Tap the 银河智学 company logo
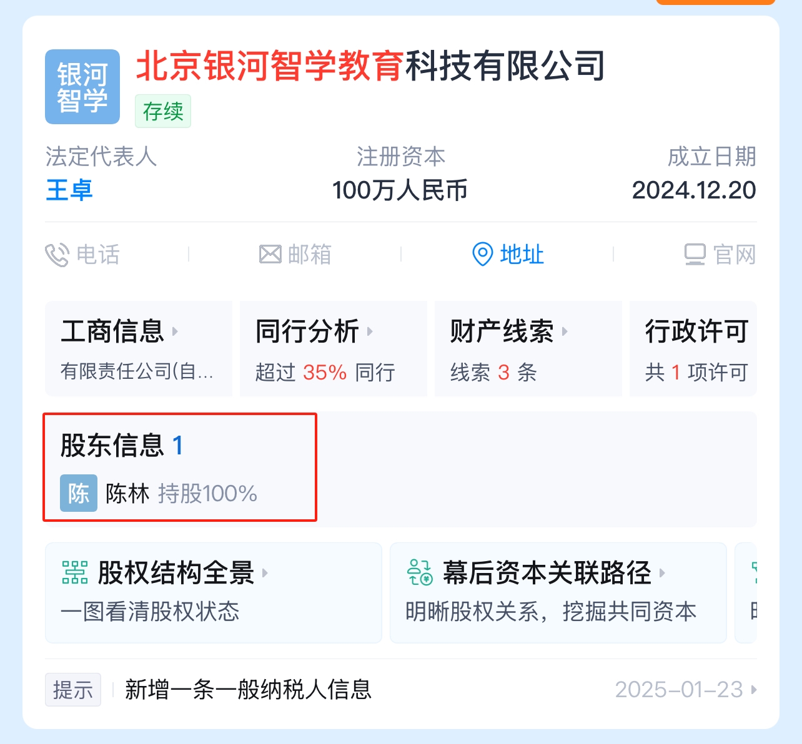Image resolution: width=802 pixels, height=744 pixels. pos(82,87)
